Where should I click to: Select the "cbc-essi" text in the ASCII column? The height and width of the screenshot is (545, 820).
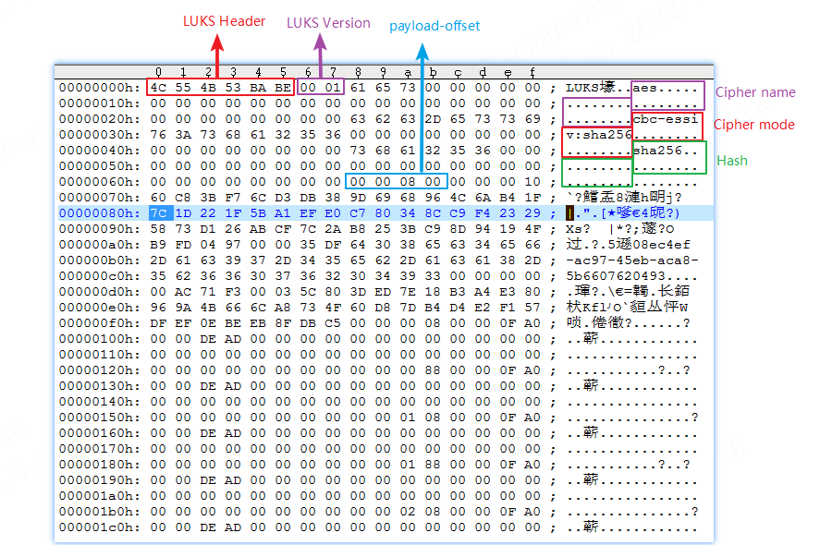[x=666, y=119]
